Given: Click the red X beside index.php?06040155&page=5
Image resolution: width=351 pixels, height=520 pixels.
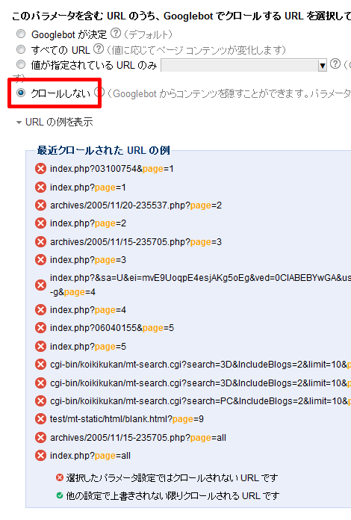Looking at the screenshot, I should pos(40,328).
